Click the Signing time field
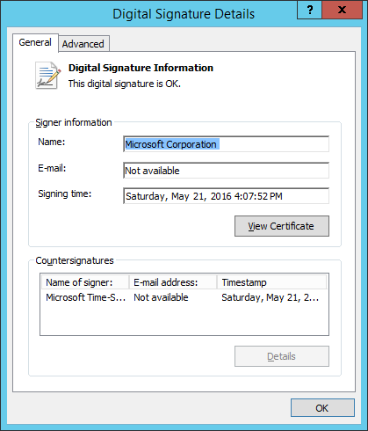Image resolution: width=368 pixels, height=431 pixels. [226, 196]
